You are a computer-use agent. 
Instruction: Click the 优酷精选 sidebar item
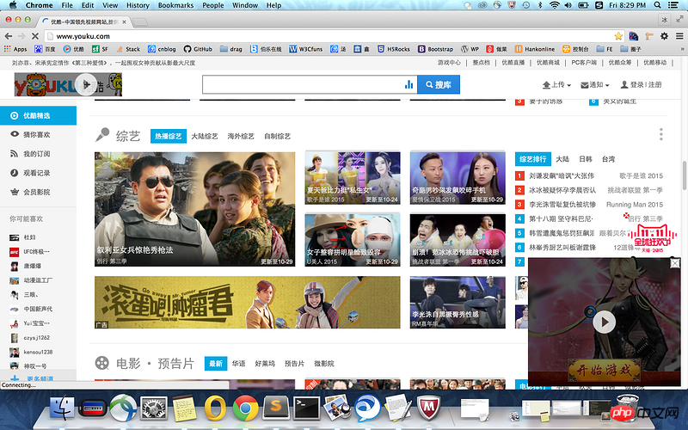[x=36, y=115]
